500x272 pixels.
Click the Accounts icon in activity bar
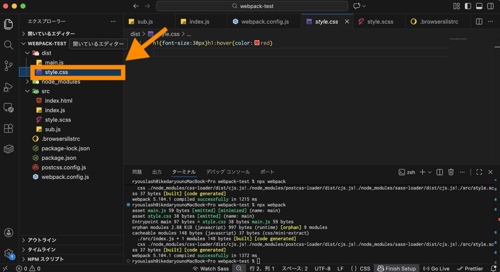pyautogui.click(x=8, y=233)
